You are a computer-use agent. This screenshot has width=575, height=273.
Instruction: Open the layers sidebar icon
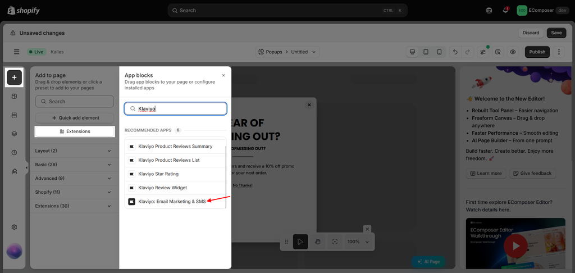pos(14,134)
